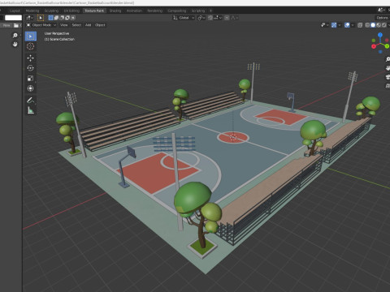Screen dimensions: 390x292
Task: Toggle camera view from the right-edge camera icon
Action: pyautogui.click(x=388, y=77)
